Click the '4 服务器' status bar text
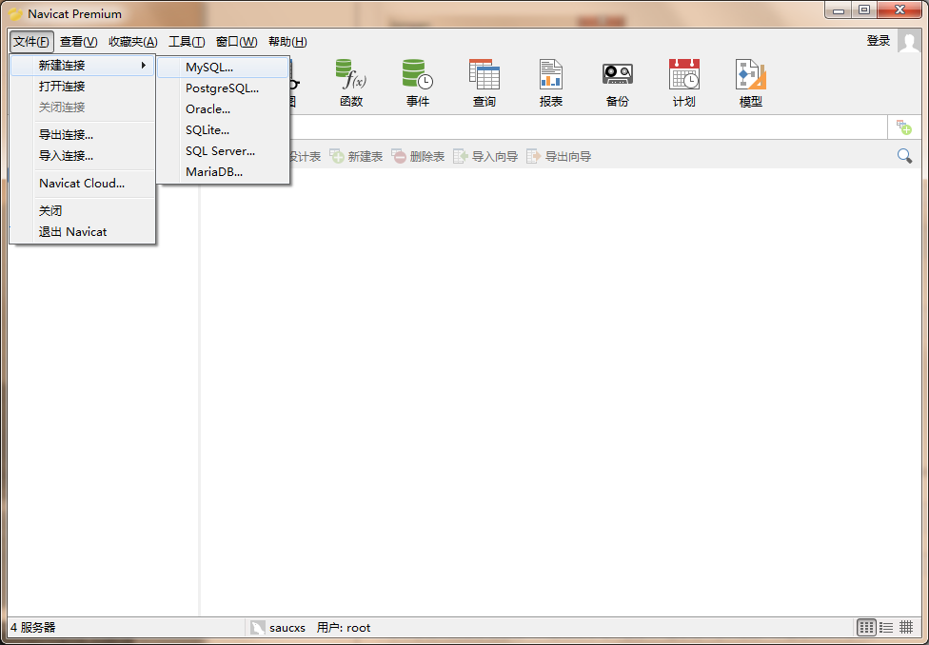929x645 pixels. pos(33,627)
